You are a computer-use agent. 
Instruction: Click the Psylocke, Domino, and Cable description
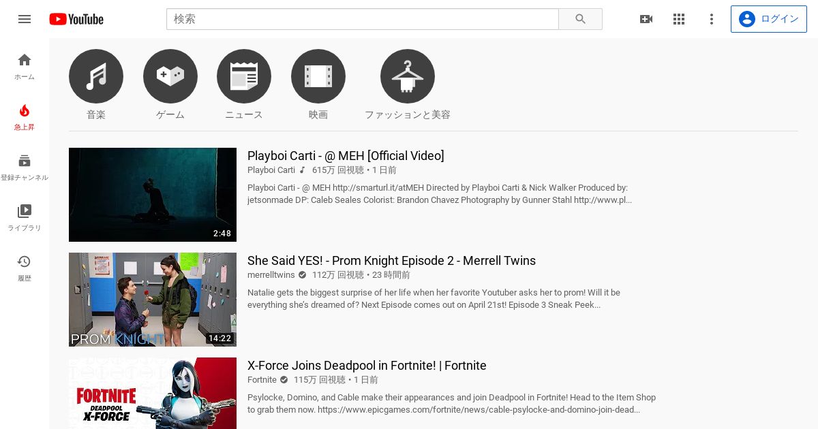click(451, 404)
